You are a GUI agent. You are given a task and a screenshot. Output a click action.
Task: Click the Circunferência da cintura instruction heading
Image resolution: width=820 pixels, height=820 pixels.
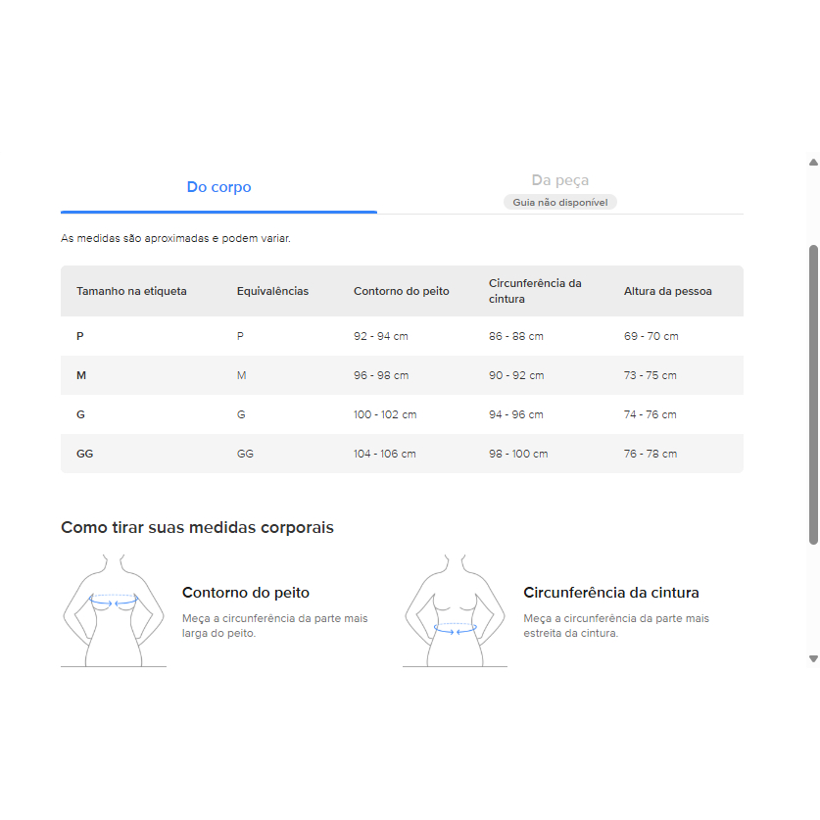point(611,593)
